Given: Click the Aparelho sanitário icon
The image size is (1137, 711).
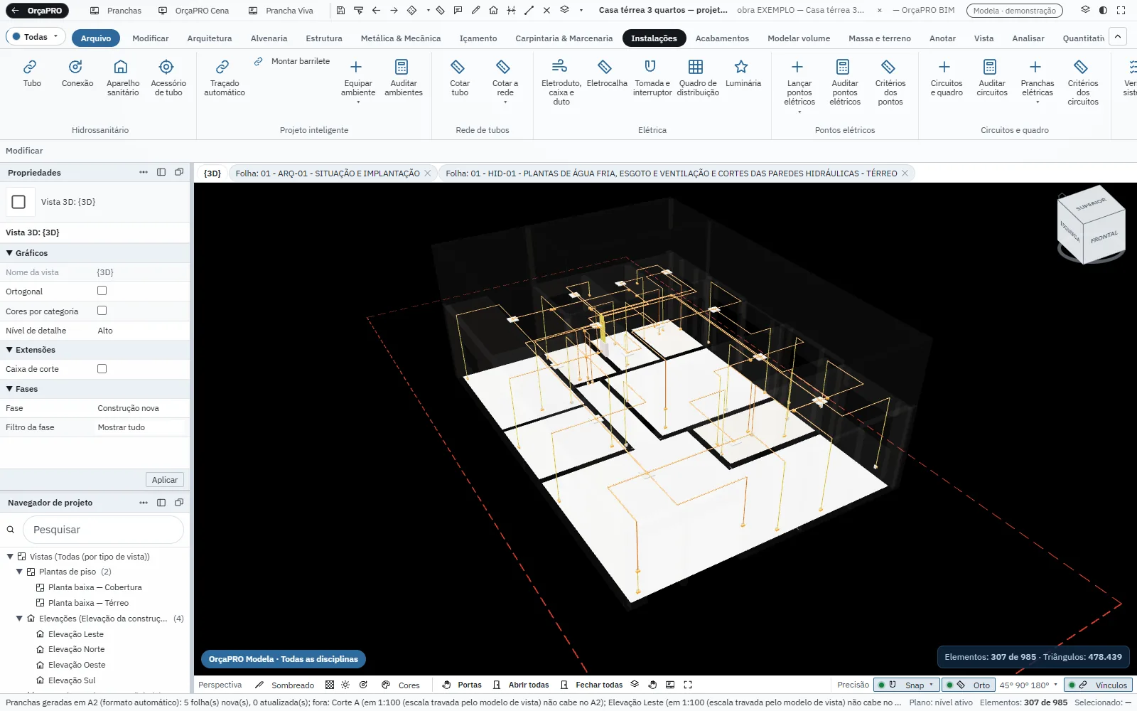Looking at the screenshot, I should tap(121, 67).
